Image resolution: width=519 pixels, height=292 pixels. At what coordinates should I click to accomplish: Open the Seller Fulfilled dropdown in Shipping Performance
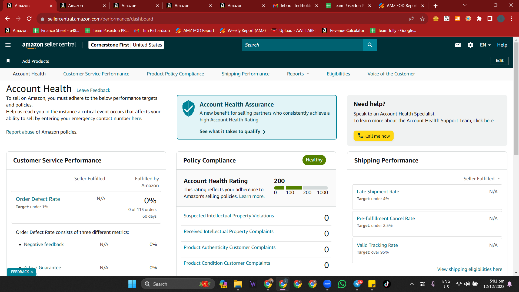click(482, 179)
